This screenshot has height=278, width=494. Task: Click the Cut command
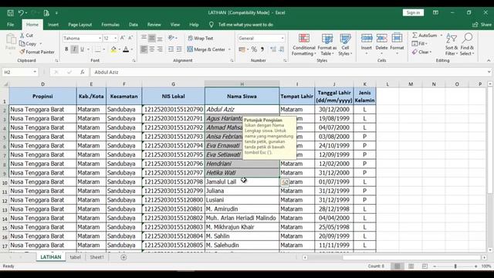tap(26, 36)
